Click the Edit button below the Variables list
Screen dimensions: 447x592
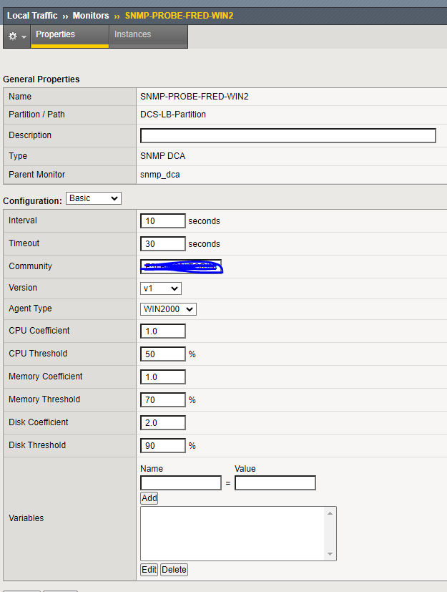coord(148,570)
